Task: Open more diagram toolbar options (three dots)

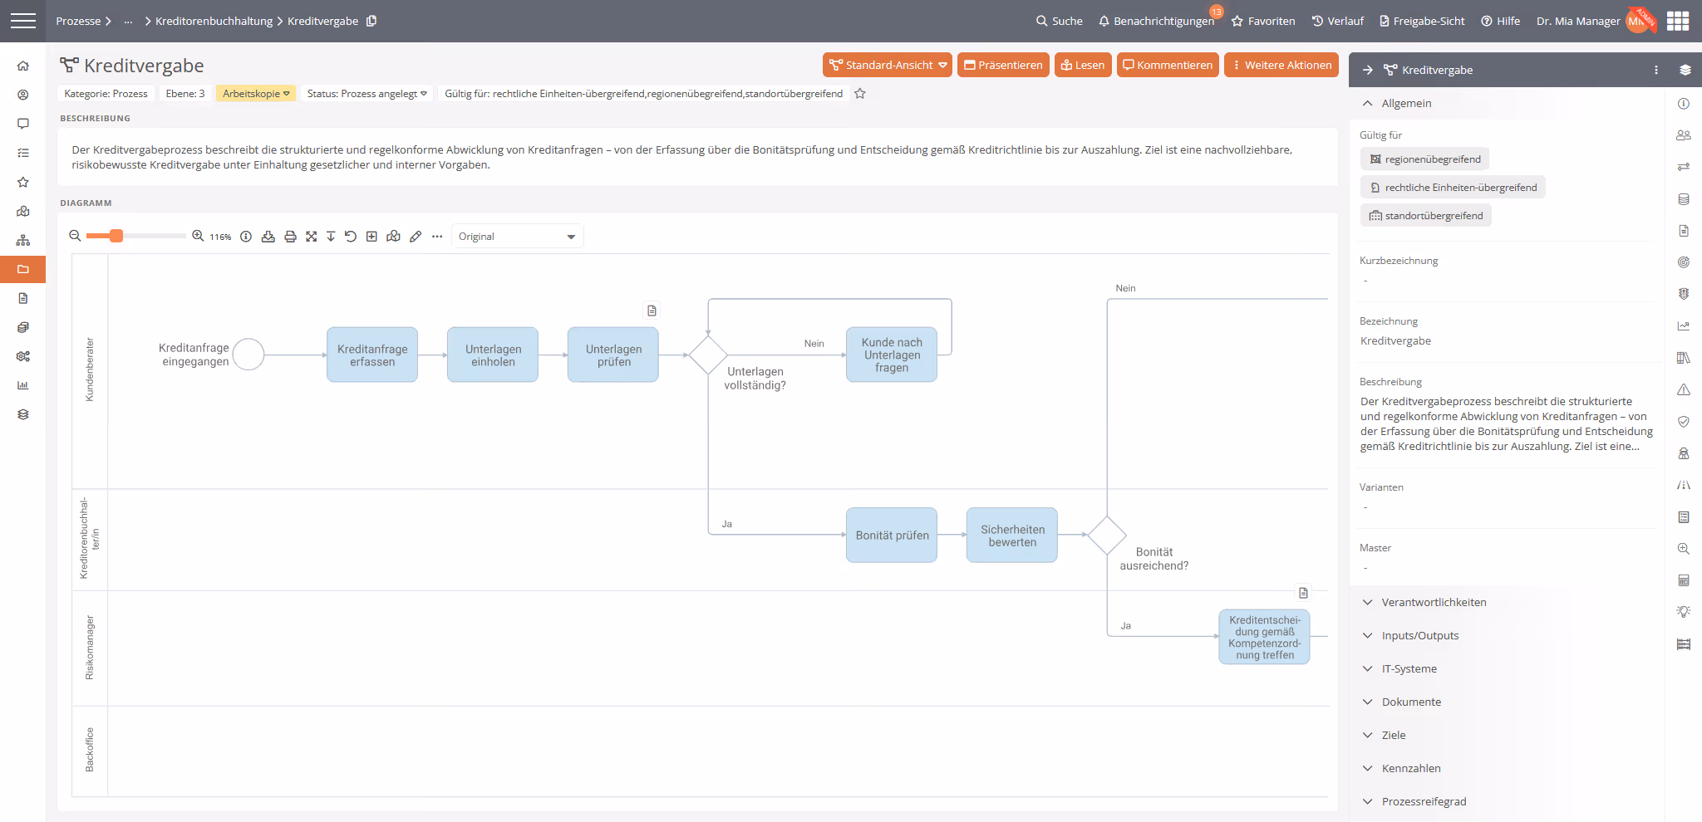Action: (x=437, y=237)
